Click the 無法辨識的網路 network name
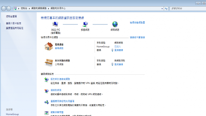206x116 pixels. click(x=62, y=61)
